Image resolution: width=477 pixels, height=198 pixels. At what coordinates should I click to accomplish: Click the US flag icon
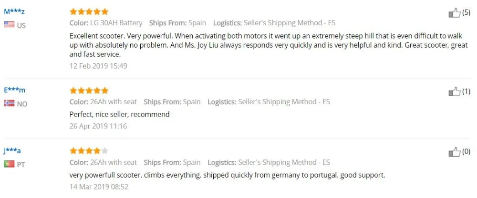point(9,25)
